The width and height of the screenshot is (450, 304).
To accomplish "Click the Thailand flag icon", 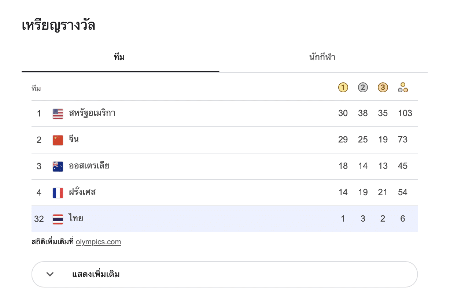I will coord(58,219).
